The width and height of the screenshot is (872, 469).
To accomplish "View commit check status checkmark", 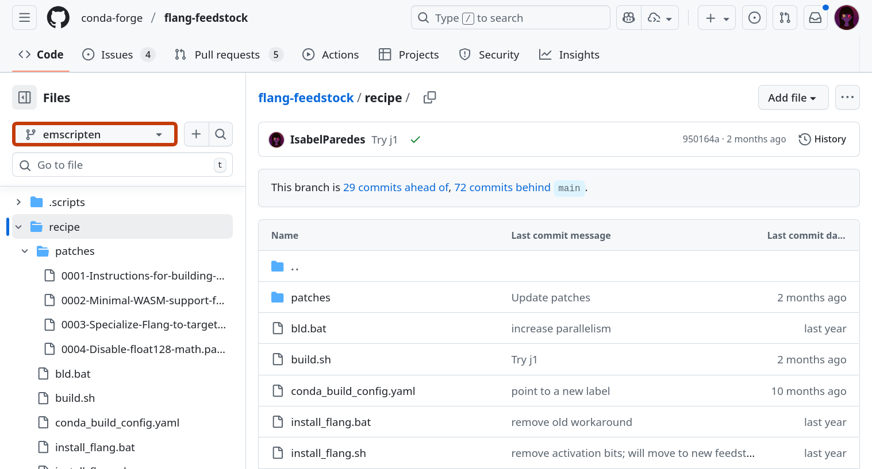I will point(415,139).
